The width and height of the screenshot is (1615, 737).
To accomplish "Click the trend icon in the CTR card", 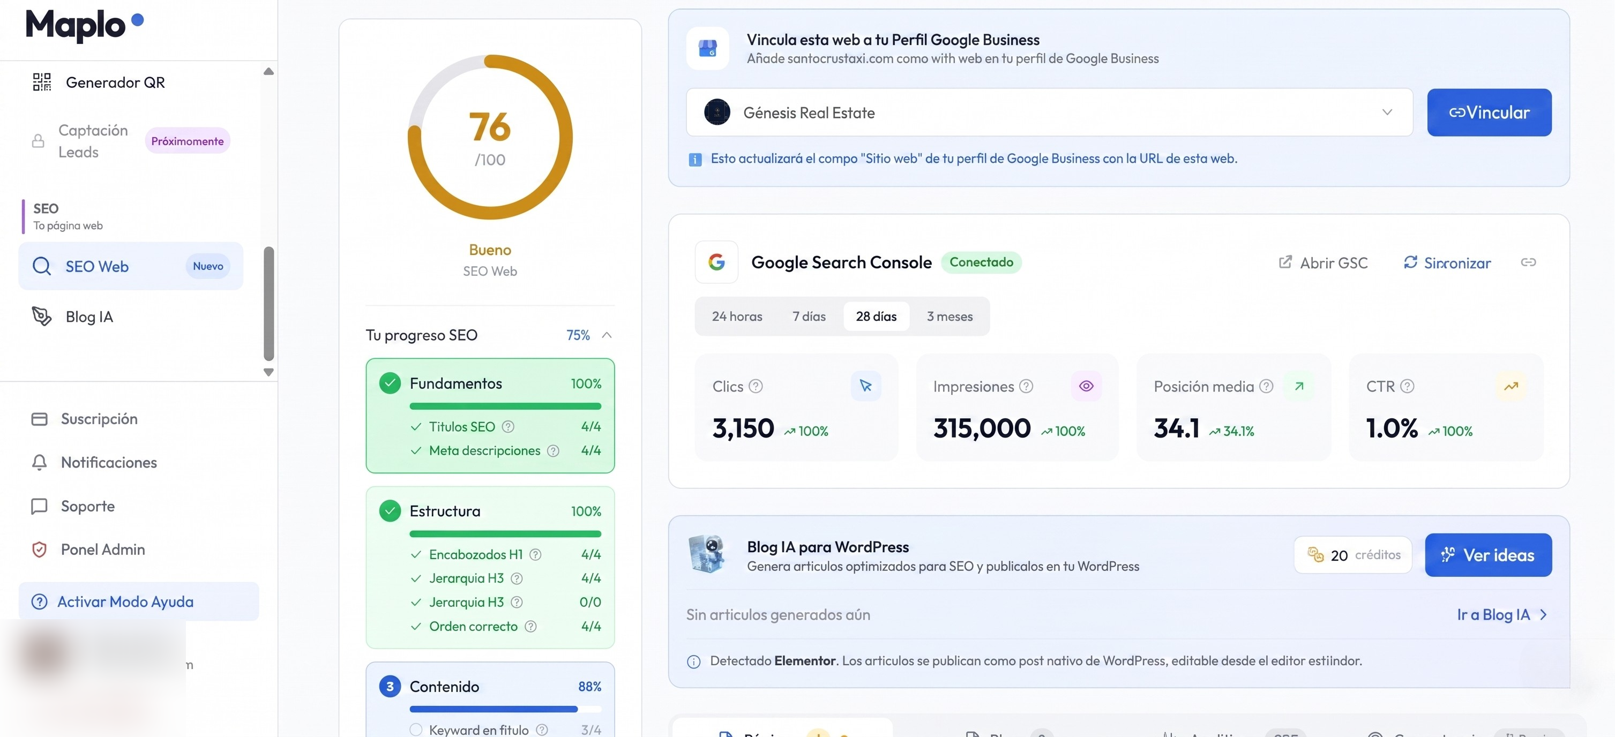I will 1511,386.
